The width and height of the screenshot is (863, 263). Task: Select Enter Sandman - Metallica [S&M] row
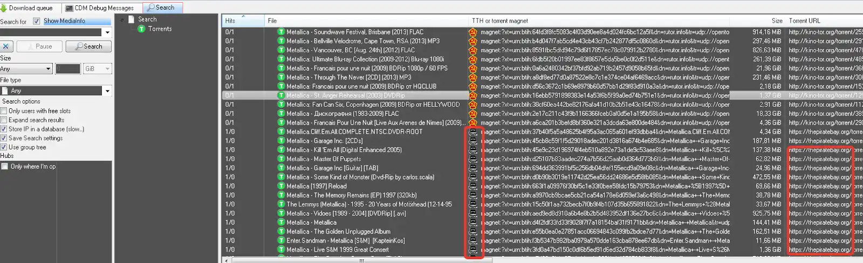tap(542, 240)
